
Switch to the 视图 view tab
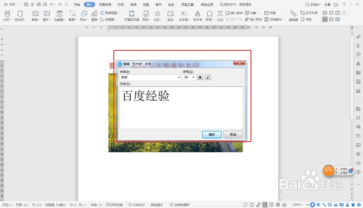pos(146,5)
